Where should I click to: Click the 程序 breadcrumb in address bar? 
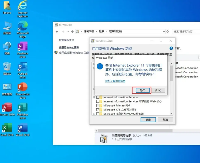point(102,32)
